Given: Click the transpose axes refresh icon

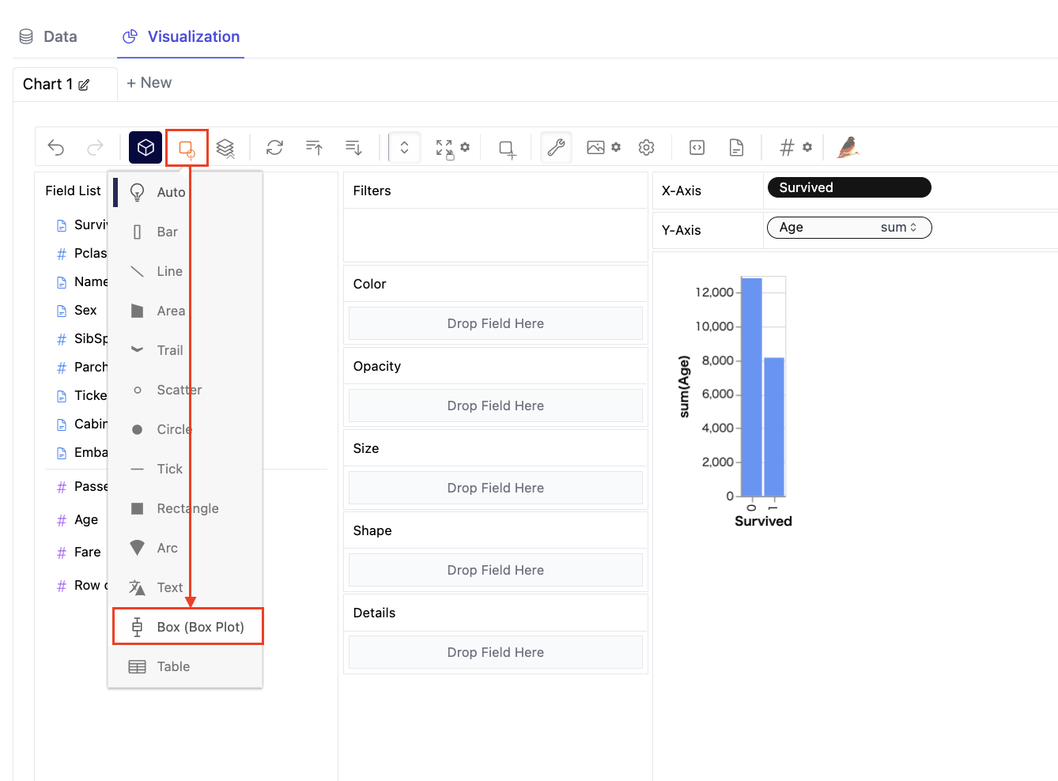Looking at the screenshot, I should (274, 148).
